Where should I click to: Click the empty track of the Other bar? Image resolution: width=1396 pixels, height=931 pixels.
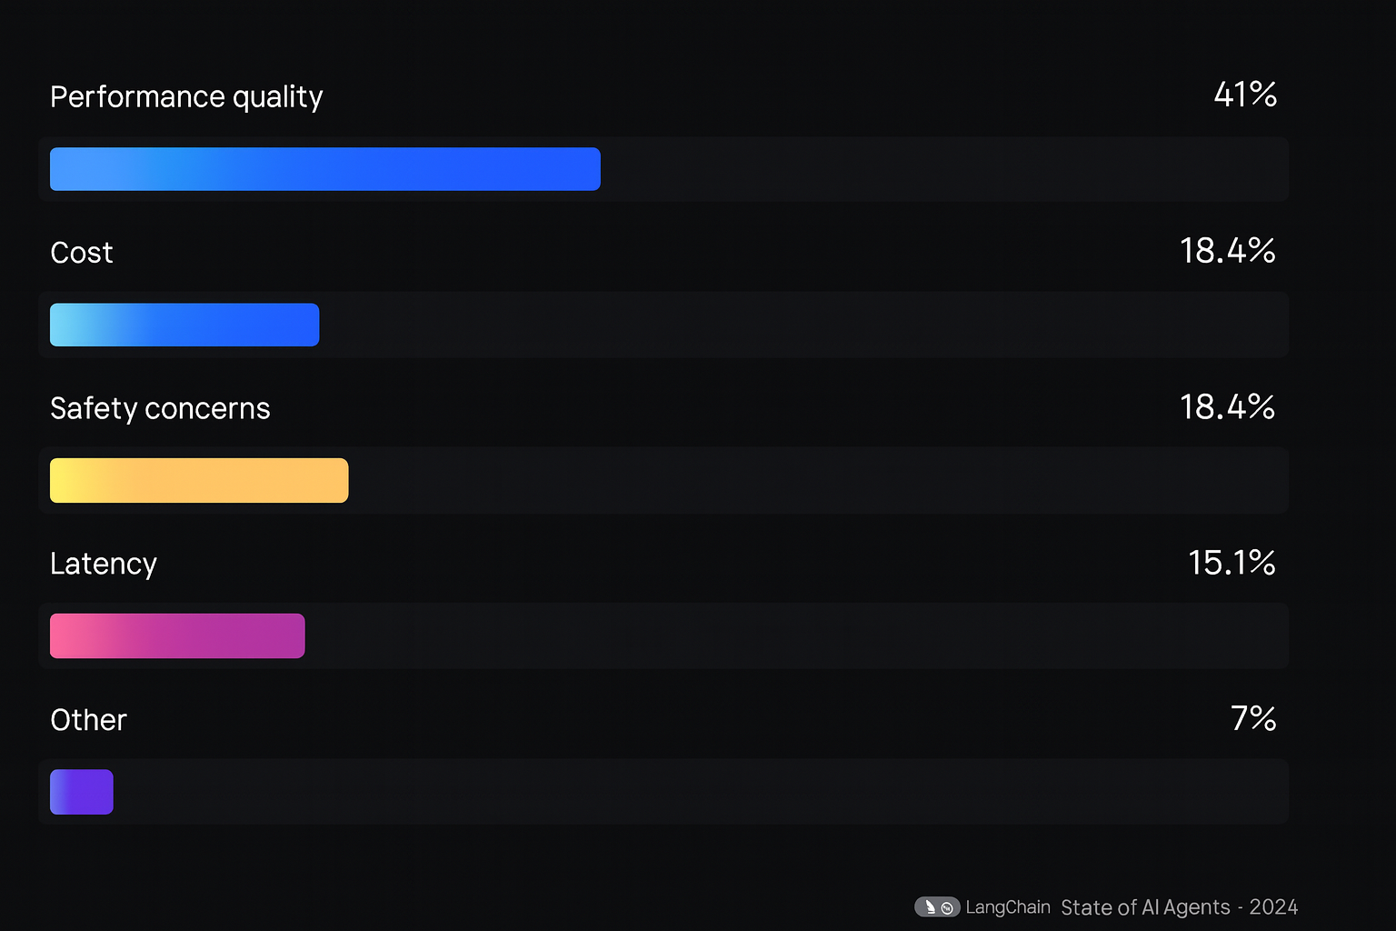[x=700, y=792]
